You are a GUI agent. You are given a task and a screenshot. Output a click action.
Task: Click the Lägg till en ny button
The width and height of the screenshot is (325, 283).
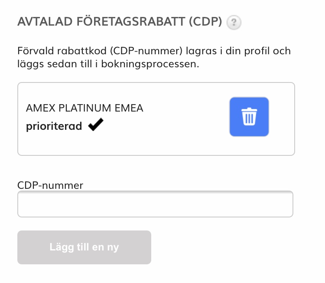(84, 247)
